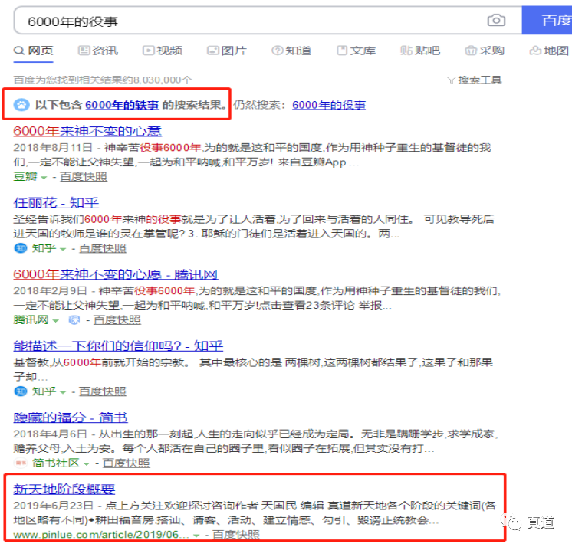The width and height of the screenshot is (572, 547).
Task: Click 仍然搜索 6000年的役事 link
Action: 329,105
